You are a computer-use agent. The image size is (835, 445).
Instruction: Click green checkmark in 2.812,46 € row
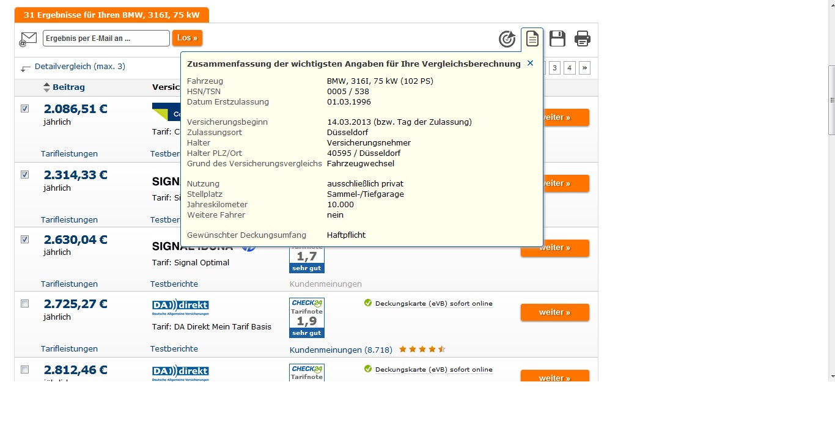368,369
